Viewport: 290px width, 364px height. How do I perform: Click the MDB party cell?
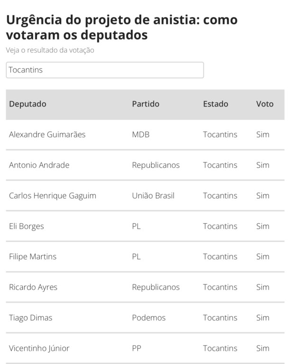tap(141, 135)
